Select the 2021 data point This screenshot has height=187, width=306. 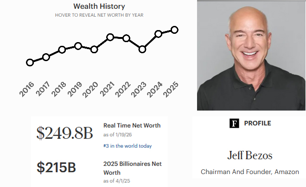[x=110, y=37]
